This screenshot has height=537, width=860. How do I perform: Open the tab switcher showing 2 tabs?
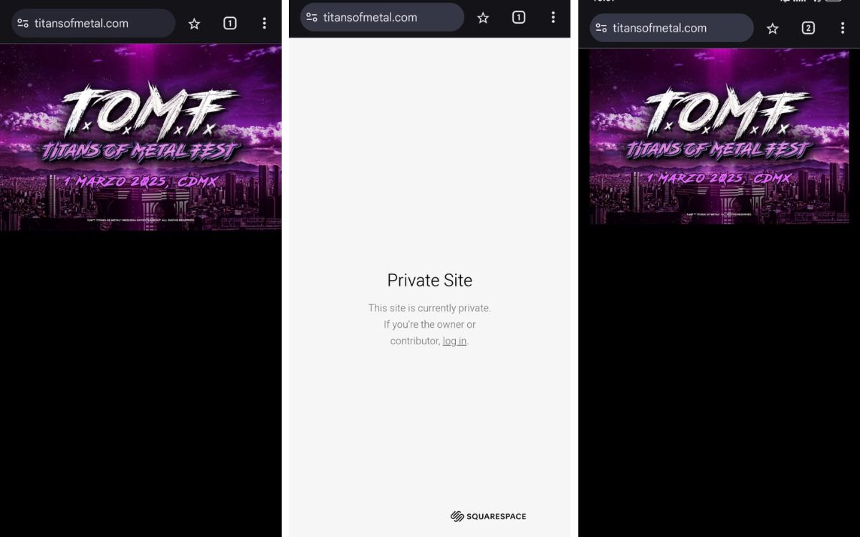click(x=808, y=29)
